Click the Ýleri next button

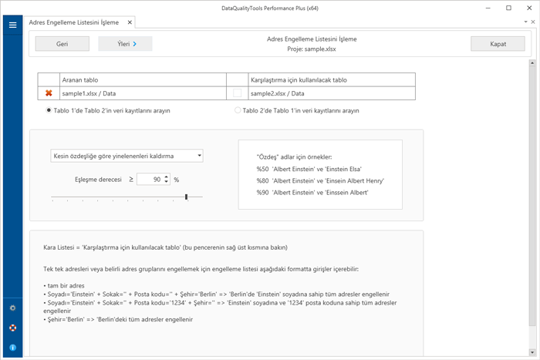tap(125, 44)
